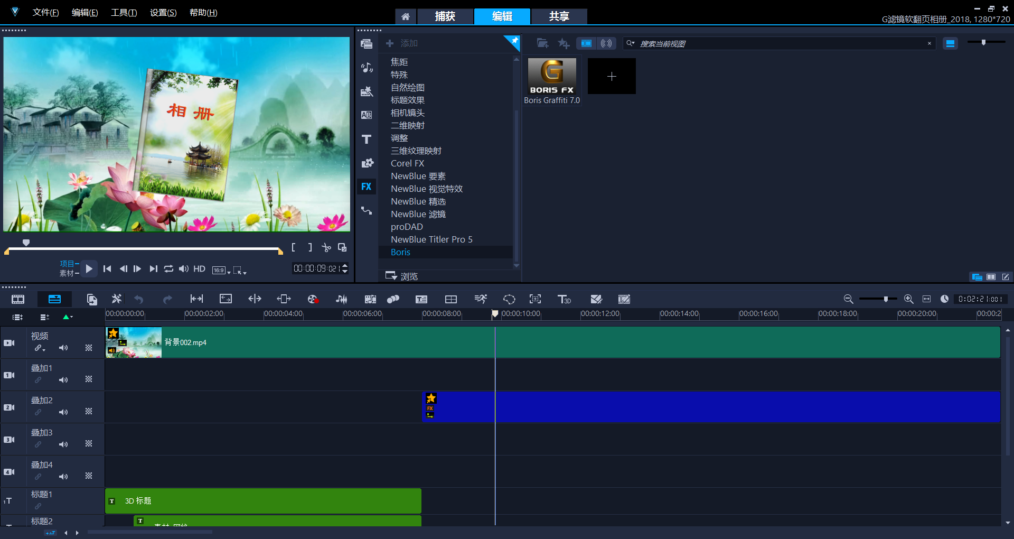Open the Track Manager show all tracks
The width and height of the screenshot is (1014, 539).
point(17,317)
